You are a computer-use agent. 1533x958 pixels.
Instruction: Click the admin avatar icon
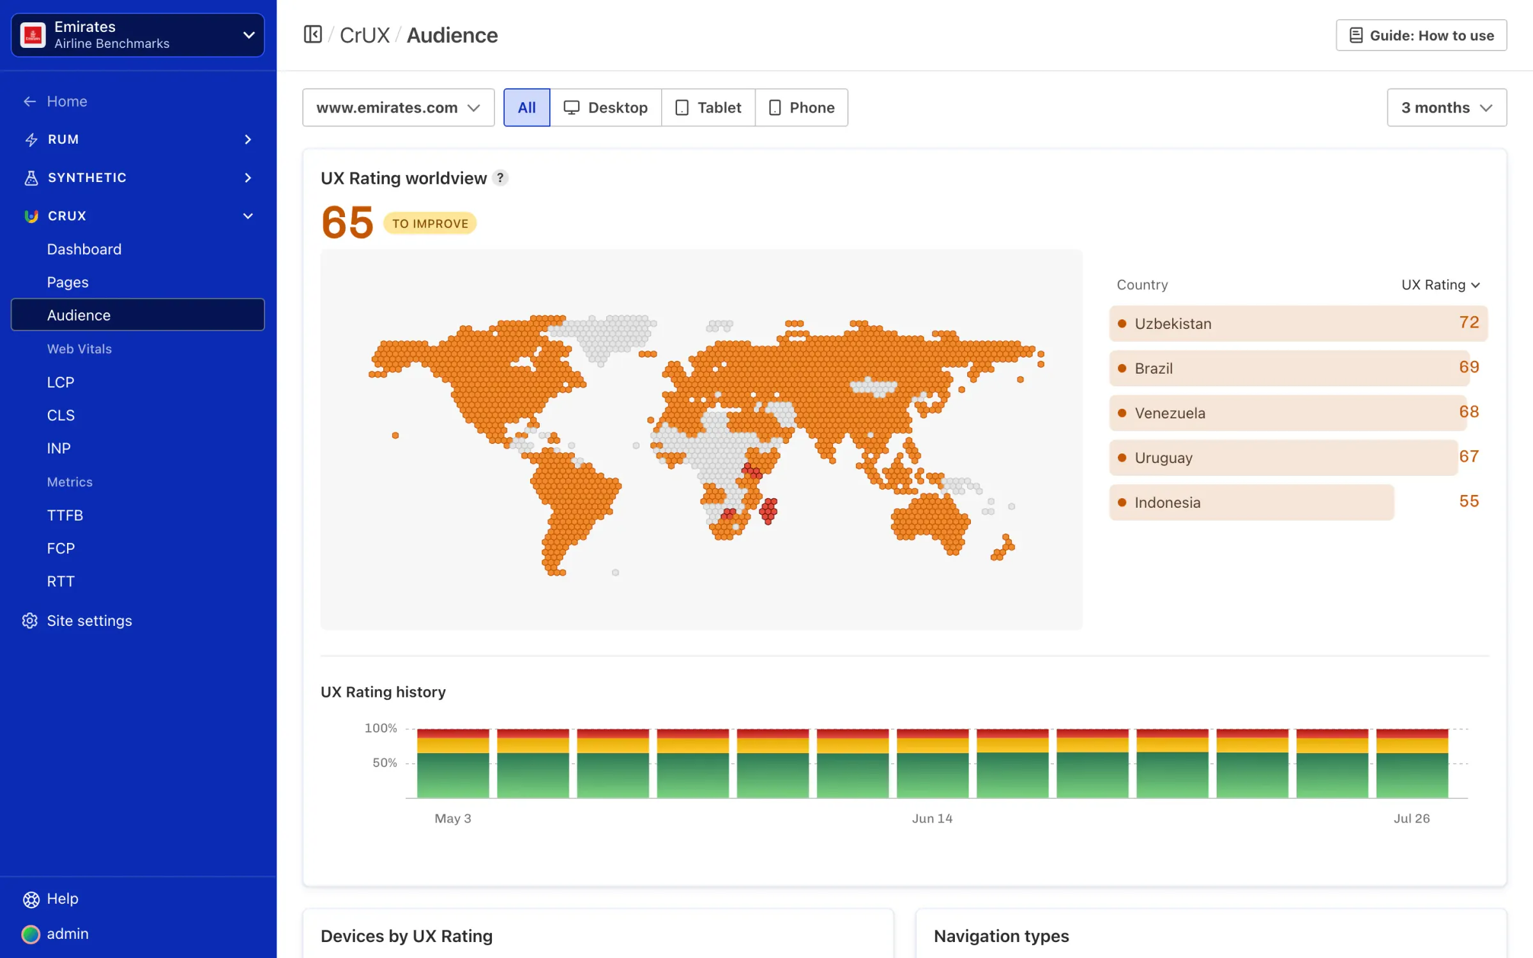point(31,934)
